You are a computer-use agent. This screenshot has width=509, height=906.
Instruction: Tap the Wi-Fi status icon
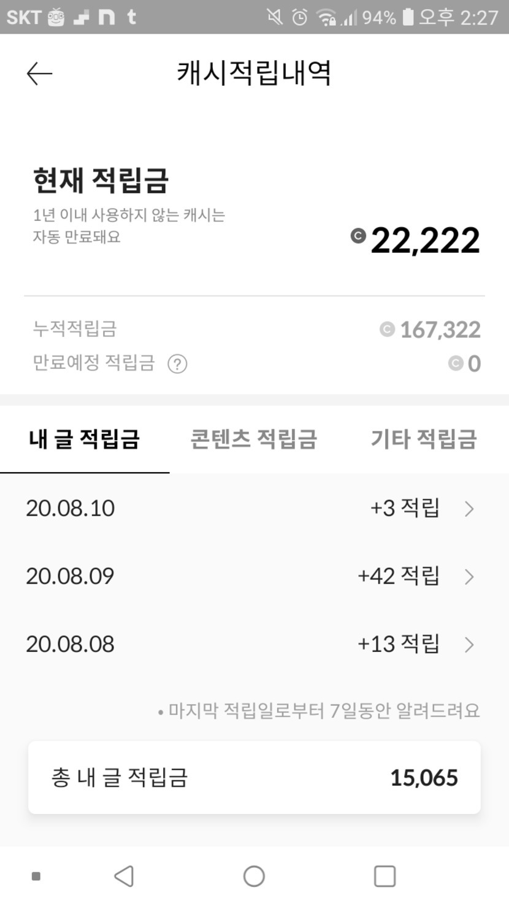[x=326, y=17]
